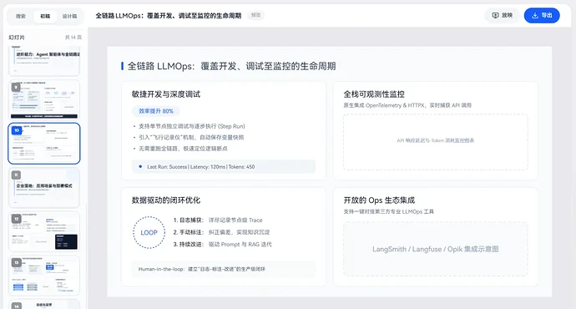Select the 飞行记录仪 bullet line
This screenshot has width=576, height=309.
191,138
